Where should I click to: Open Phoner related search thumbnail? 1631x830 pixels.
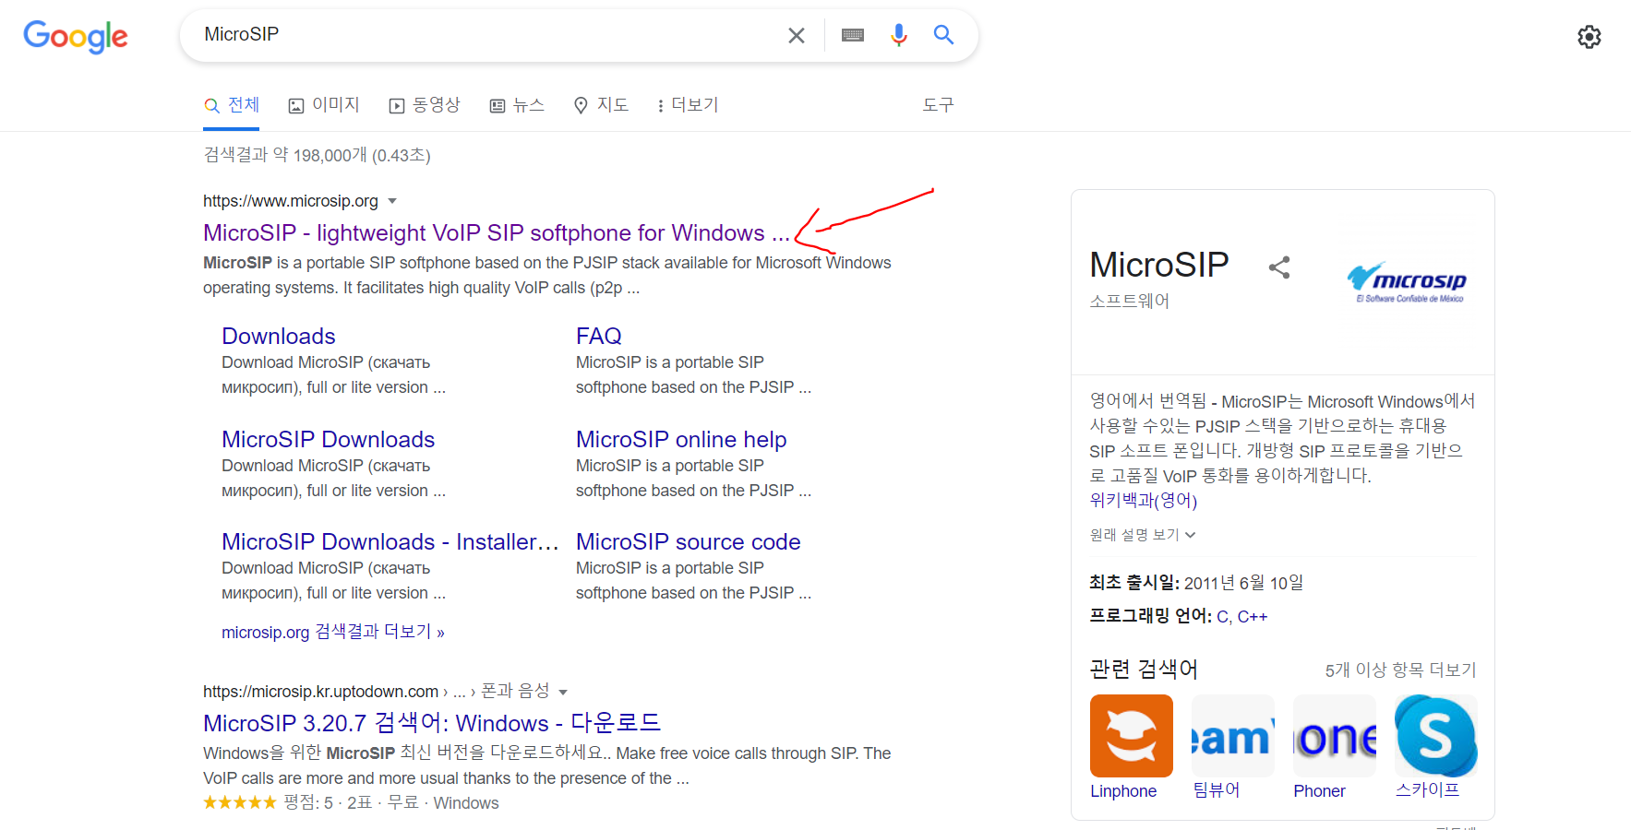click(1335, 736)
